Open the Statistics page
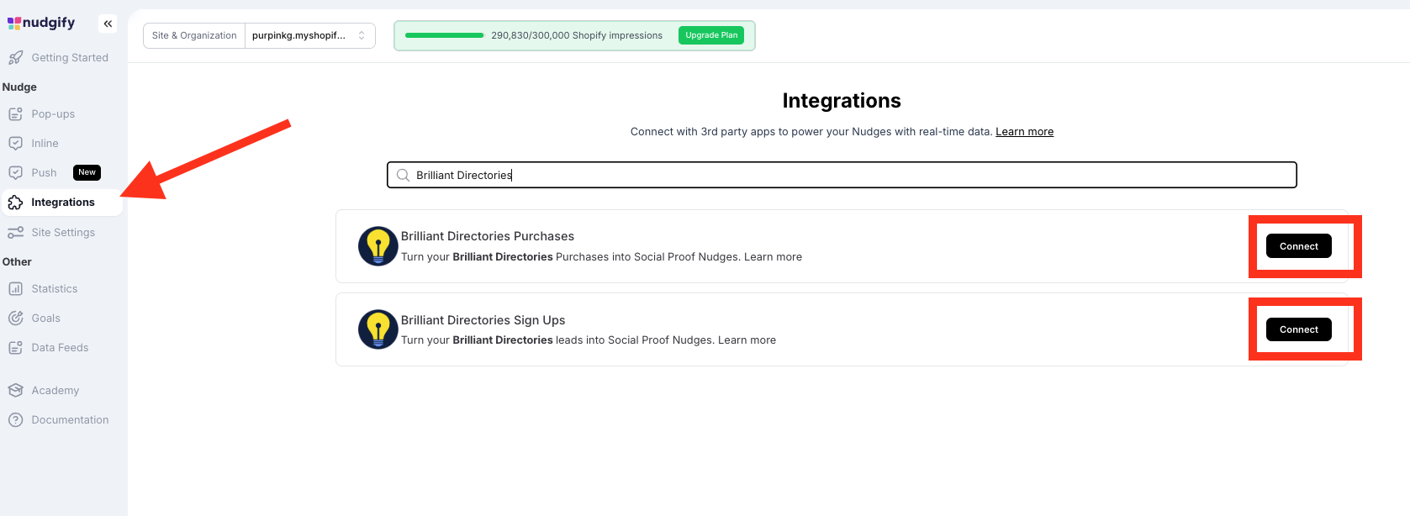1410x516 pixels. coord(55,288)
